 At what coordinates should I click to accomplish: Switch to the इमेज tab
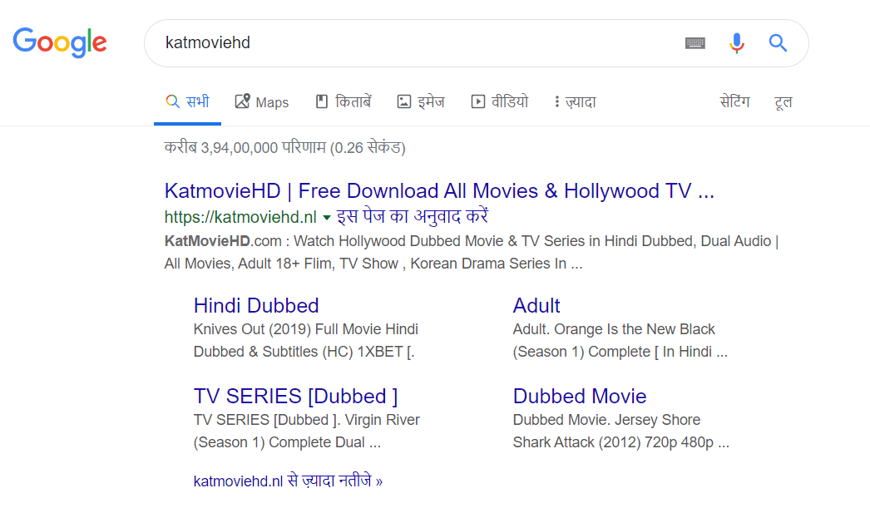pos(421,102)
